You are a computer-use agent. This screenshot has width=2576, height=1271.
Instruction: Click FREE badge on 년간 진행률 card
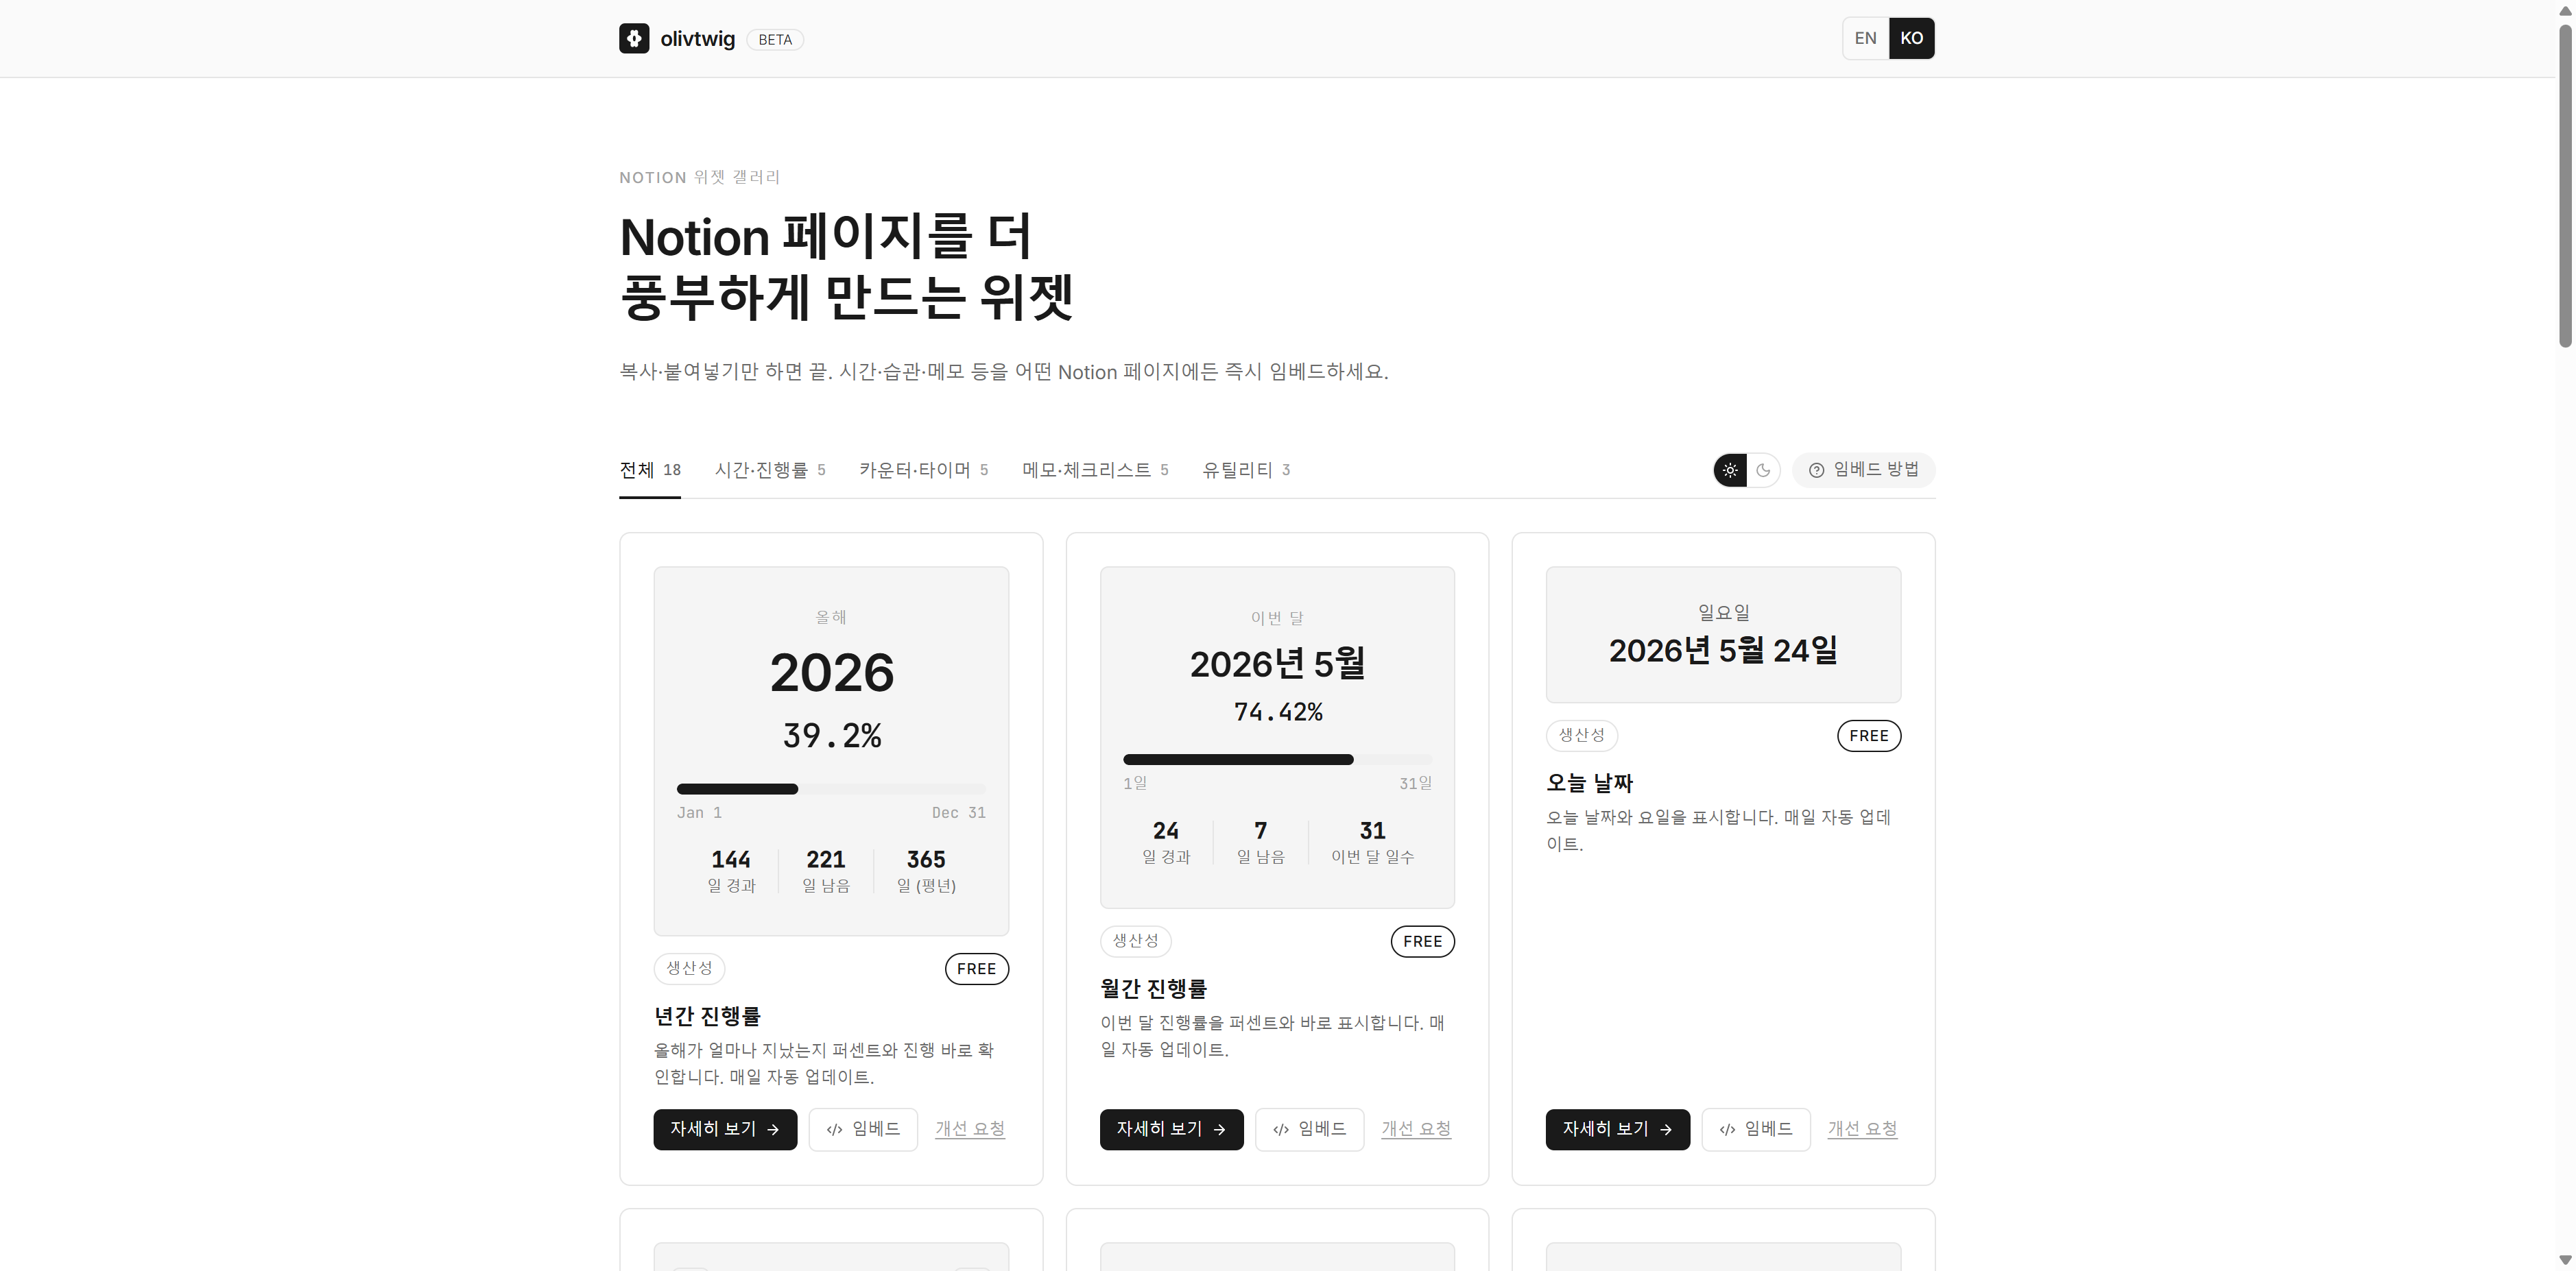coord(976,968)
